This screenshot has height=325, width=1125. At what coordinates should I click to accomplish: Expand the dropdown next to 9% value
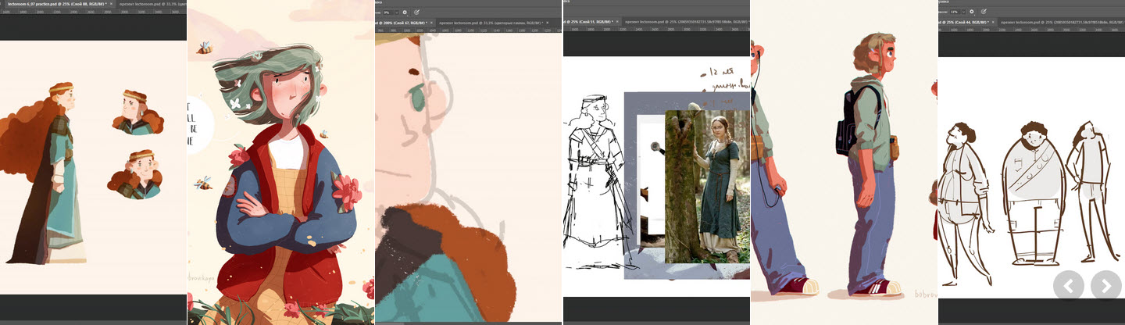click(x=396, y=12)
